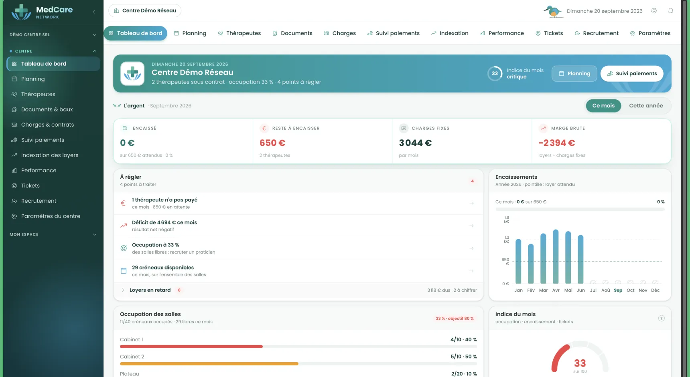This screenshot has height=377, width=690.
Task: Click the arrow on unpaid therapist row
Action: 471,203
